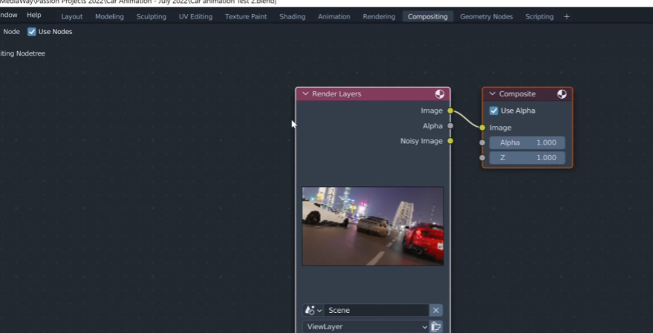Click the Render Layers Image output socket
This screenshot has width=653, height=333.
coord(450,111)
